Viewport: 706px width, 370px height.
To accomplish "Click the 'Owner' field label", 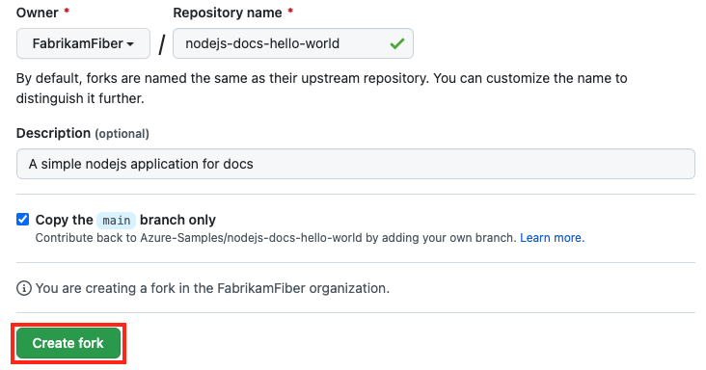I will tap(38, 13).
